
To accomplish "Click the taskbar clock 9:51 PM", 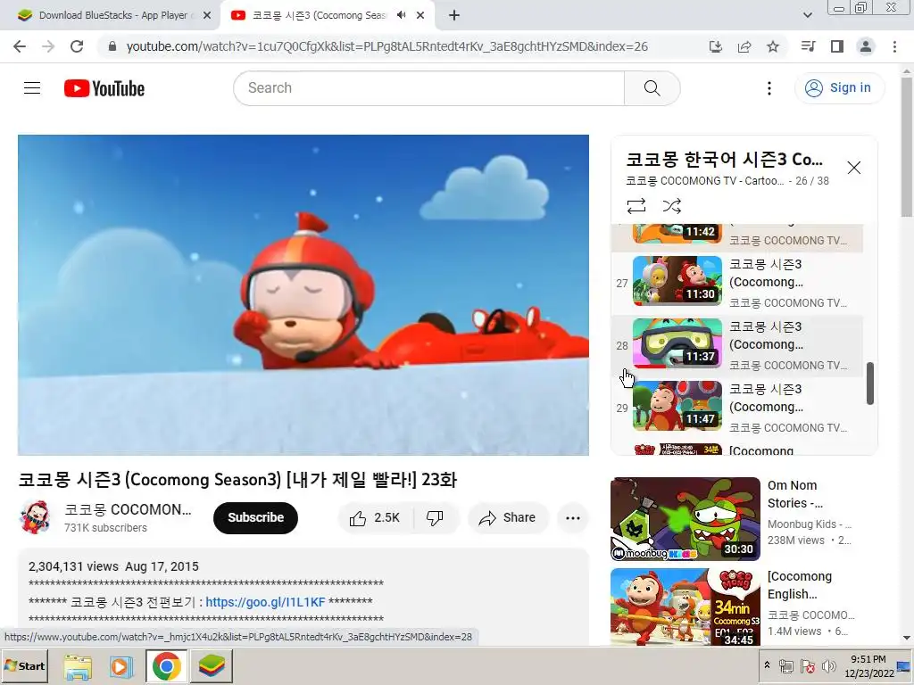I will [x=868, y=659].
